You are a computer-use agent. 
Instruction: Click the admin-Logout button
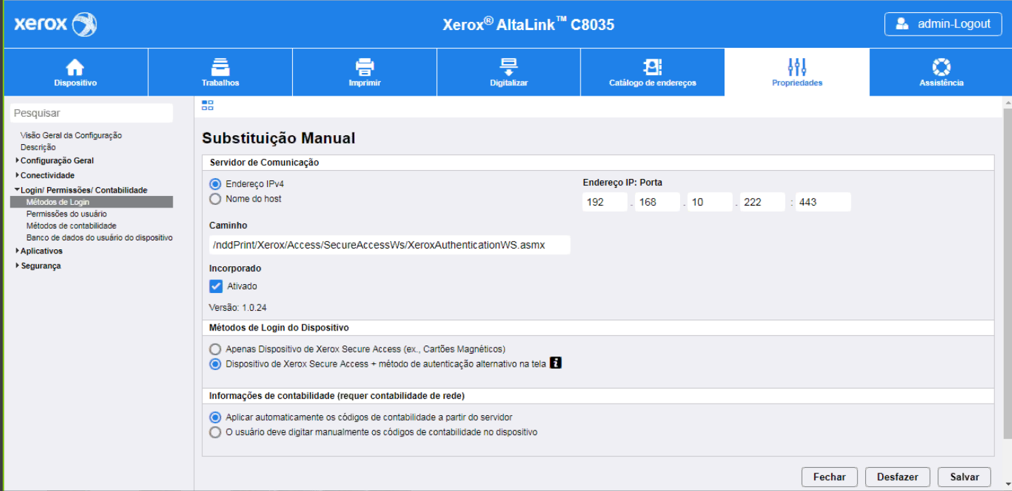943,24
